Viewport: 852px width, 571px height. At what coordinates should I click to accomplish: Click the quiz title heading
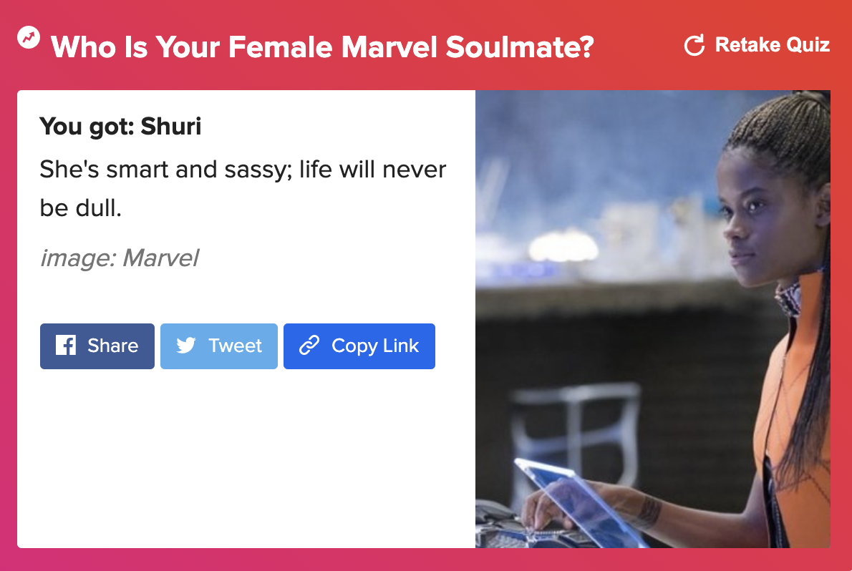(322, 47)
